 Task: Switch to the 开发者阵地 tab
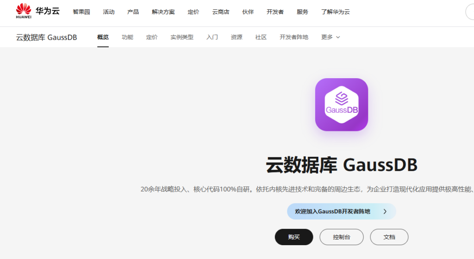point(294,37)
